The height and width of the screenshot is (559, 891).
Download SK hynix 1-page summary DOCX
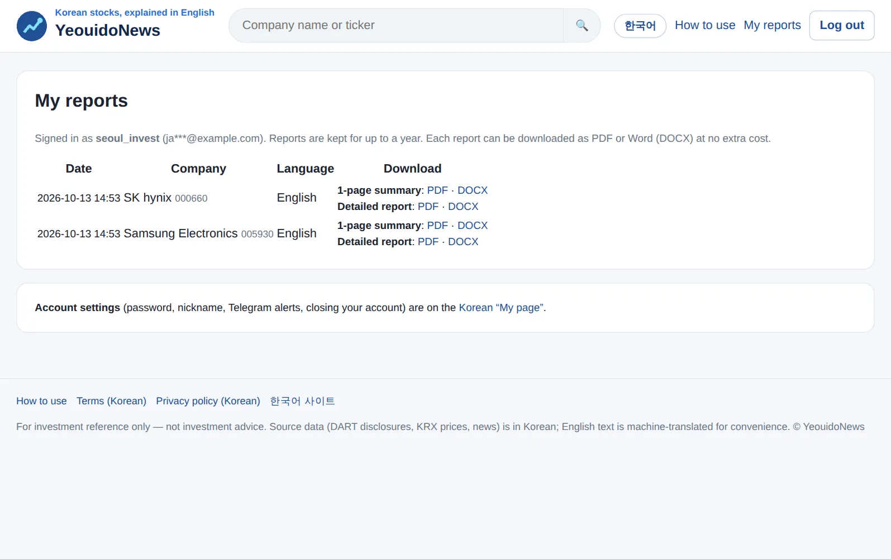tap(473, 190)
